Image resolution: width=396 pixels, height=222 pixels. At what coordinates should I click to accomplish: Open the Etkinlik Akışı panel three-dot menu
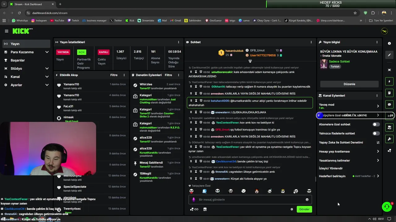pos(124,75)
